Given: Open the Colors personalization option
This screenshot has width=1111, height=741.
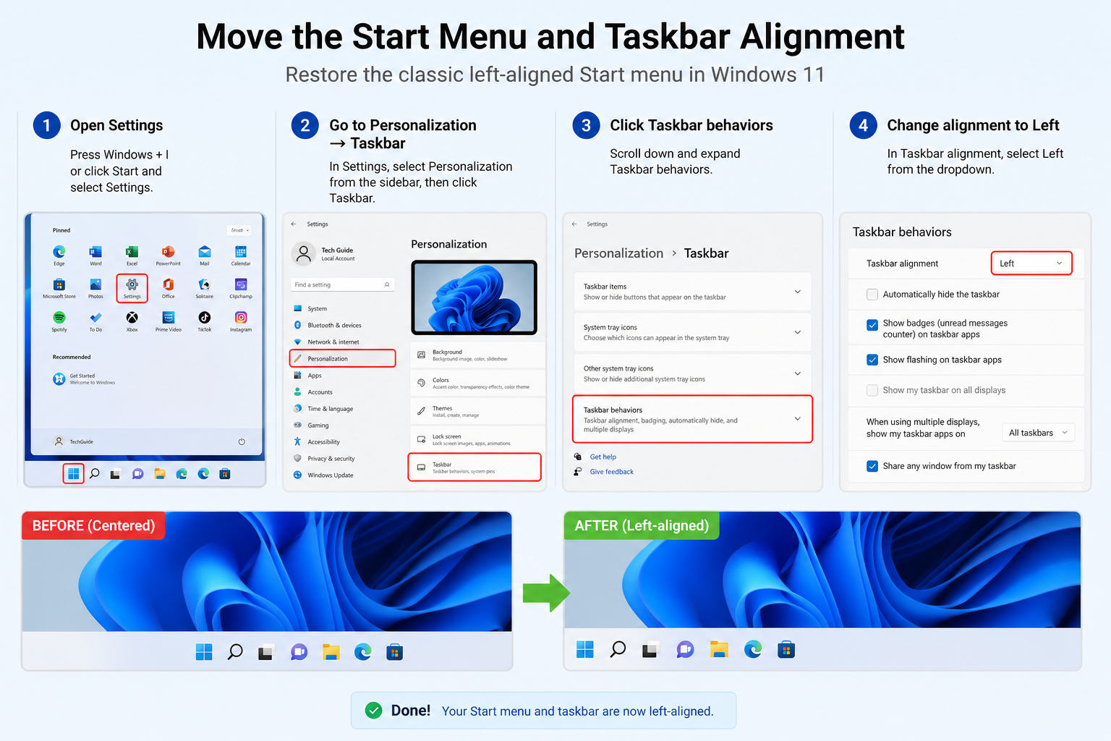Looking at the screenshot, I should (x=477, y=383).
